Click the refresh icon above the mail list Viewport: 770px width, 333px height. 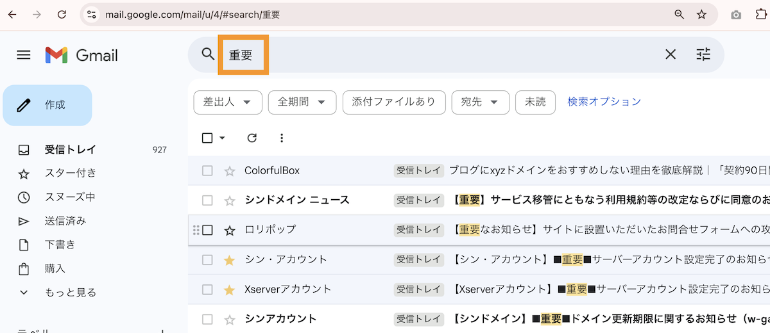point(252,138)
